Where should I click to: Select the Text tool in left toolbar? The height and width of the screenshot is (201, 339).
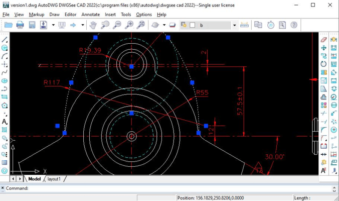click(5, 122)
